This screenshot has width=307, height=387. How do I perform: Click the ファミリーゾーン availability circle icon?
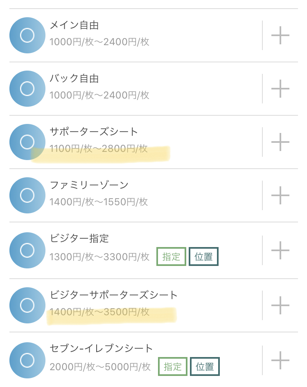pos(27,195)
